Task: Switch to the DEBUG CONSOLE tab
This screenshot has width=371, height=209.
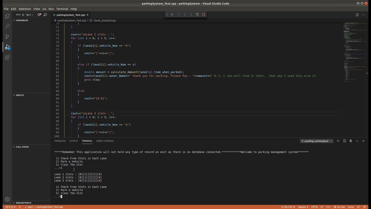Action: [105, 141]
